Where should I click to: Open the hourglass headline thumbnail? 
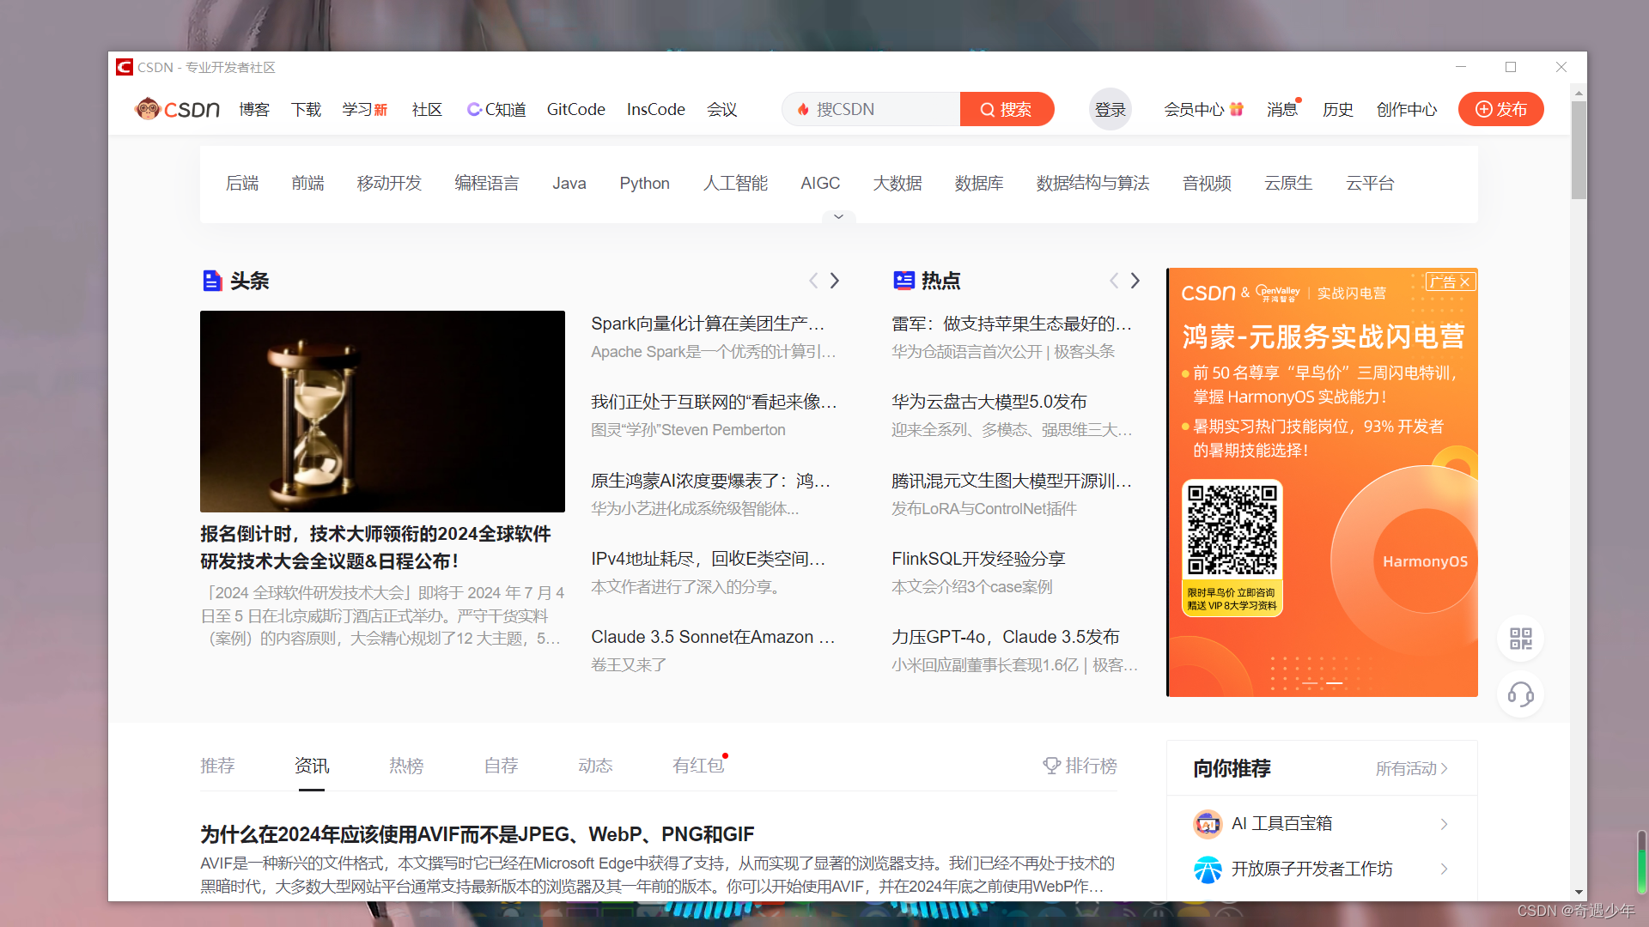point(382,411)
